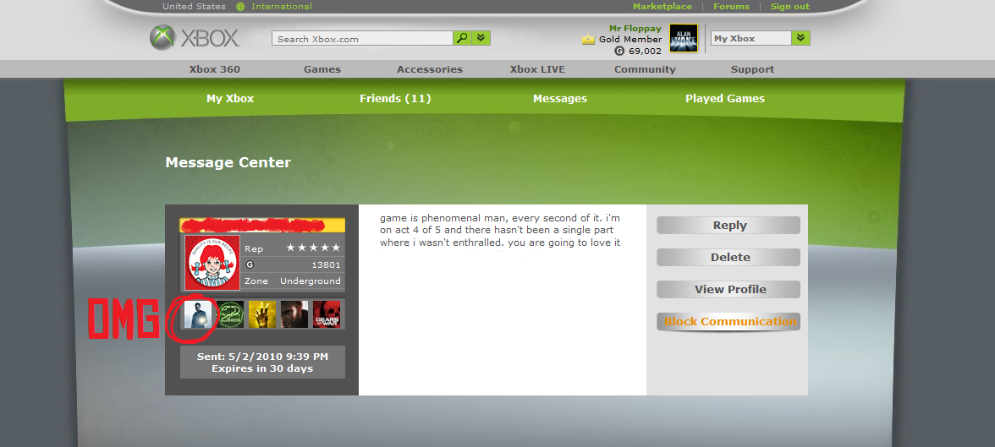Click the 69,002 gamerscore value

(645, 52)
